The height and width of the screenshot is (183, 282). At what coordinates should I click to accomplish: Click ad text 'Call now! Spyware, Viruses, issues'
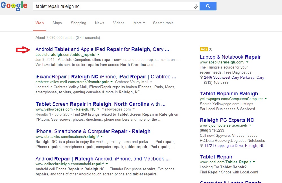tap(229, 136)
